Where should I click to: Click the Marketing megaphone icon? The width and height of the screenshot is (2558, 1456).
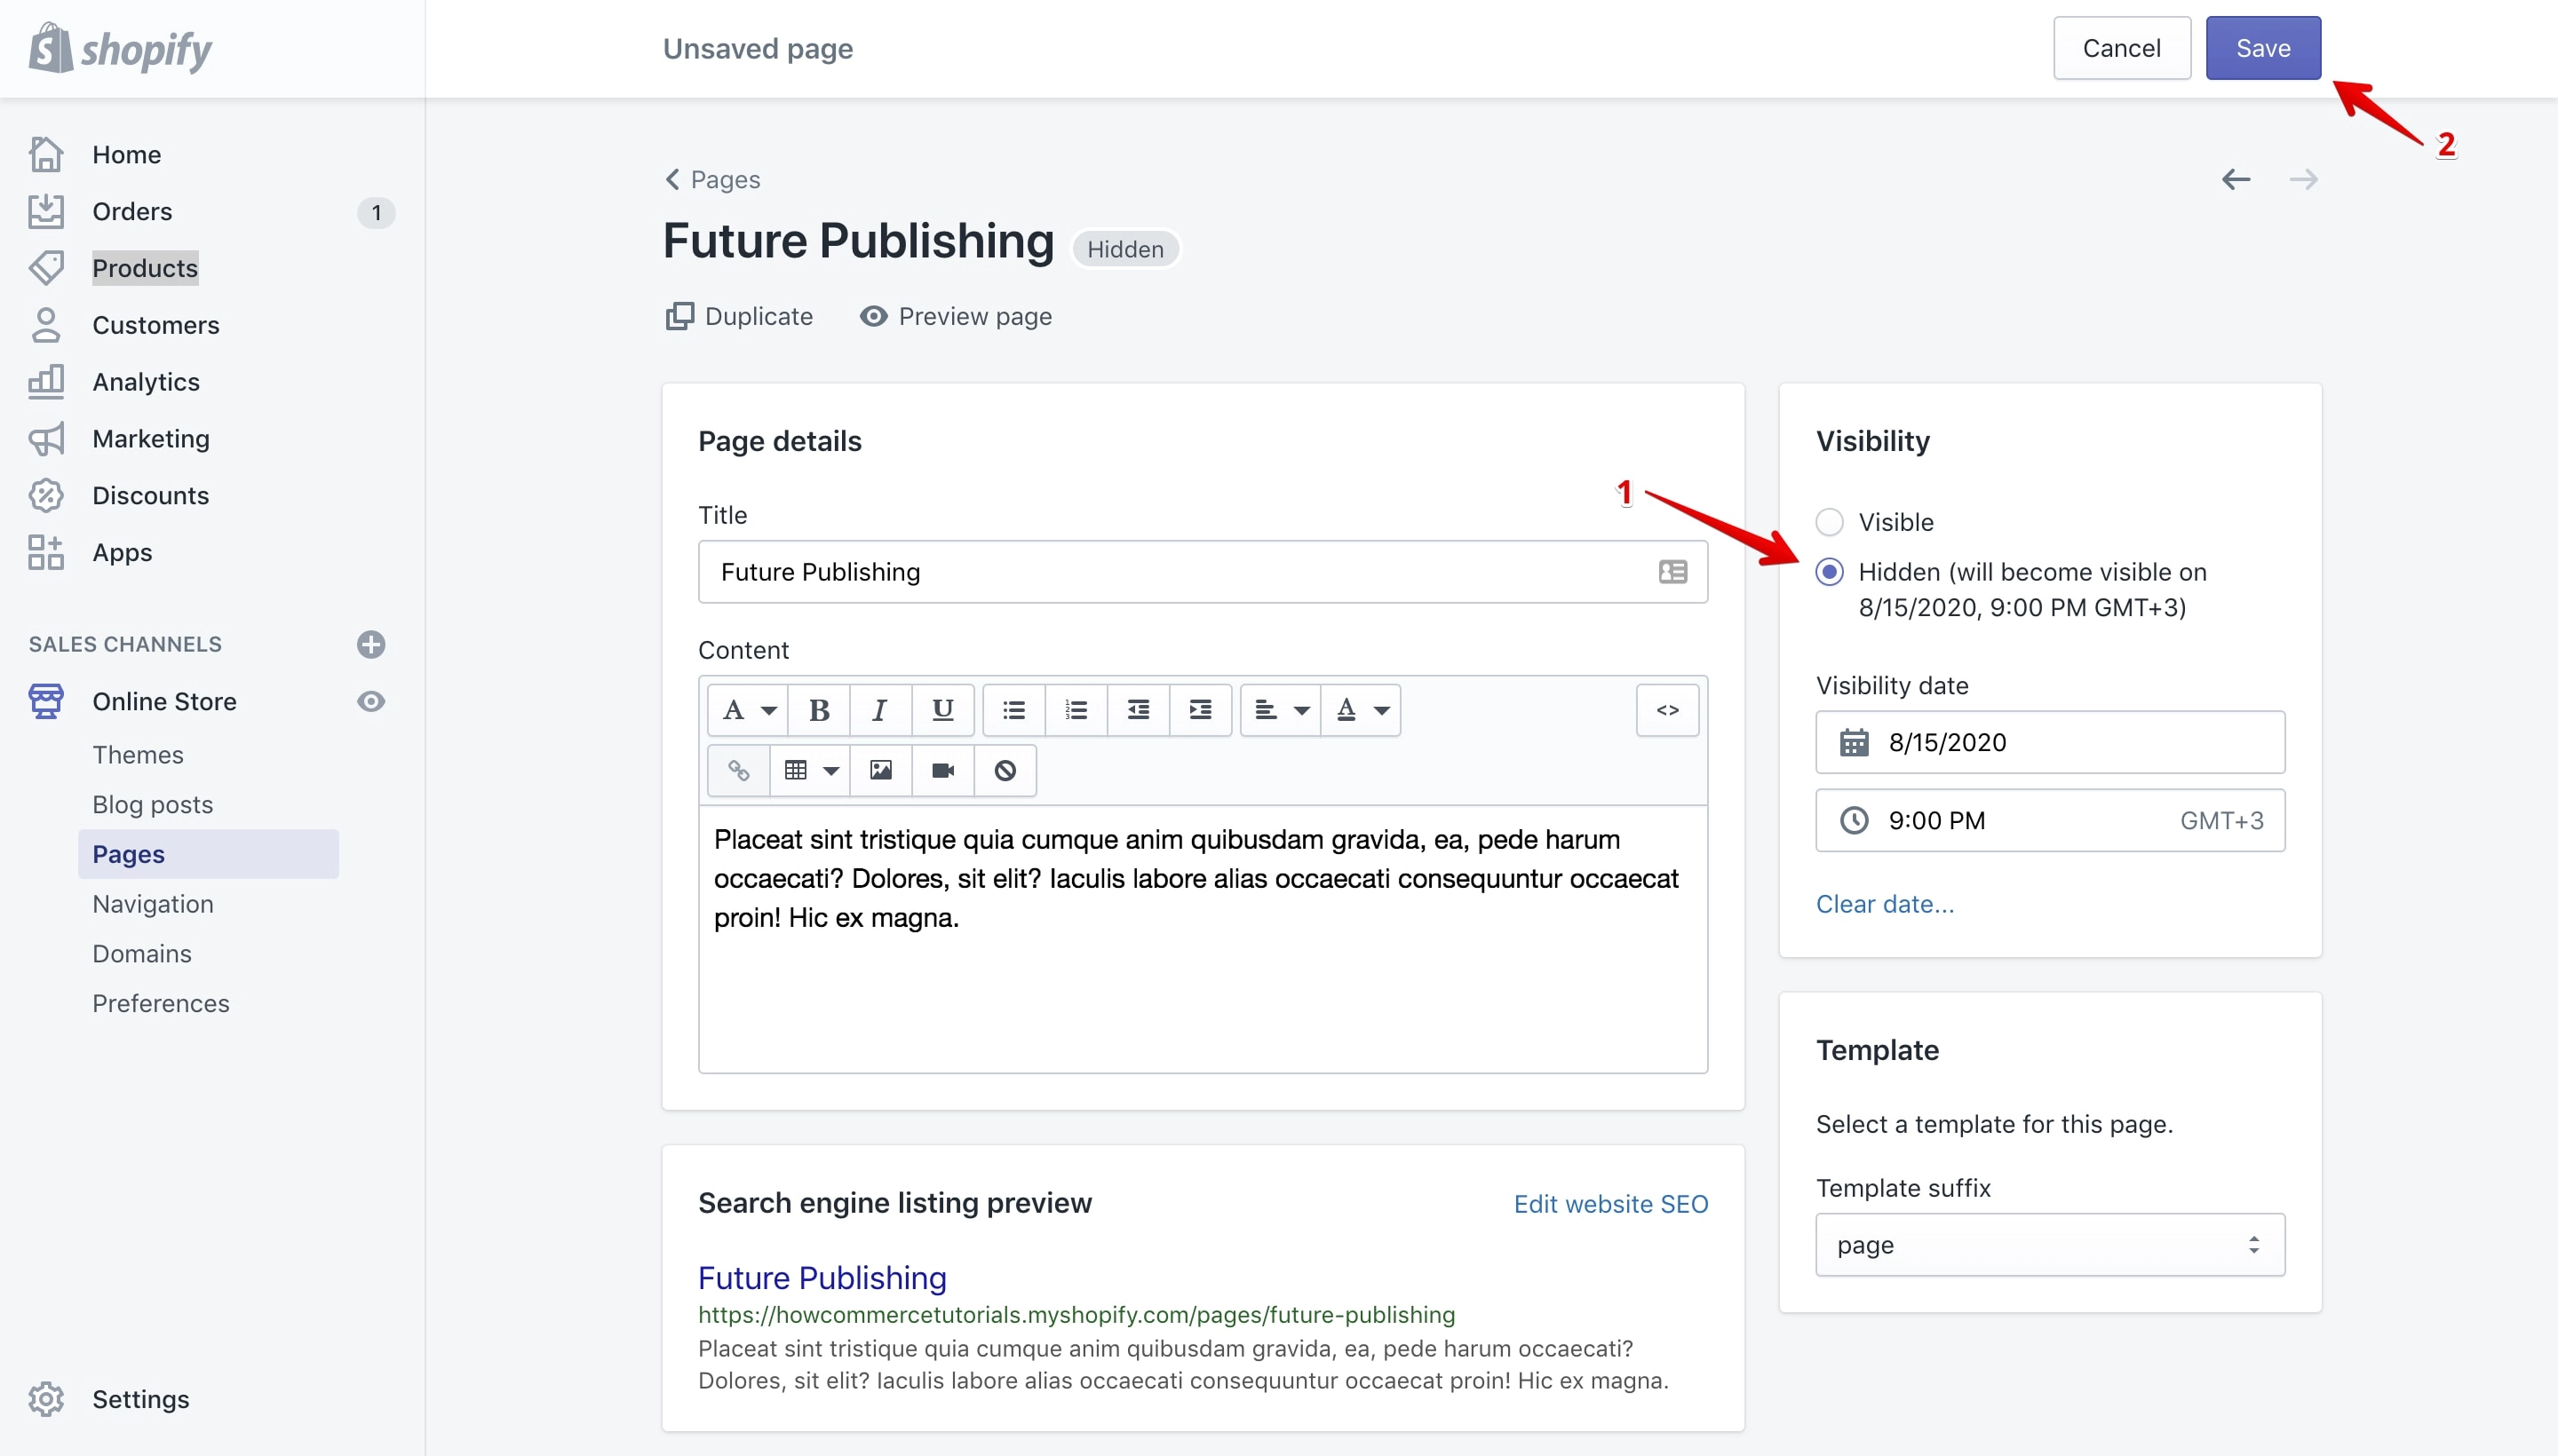coord(46,439)
